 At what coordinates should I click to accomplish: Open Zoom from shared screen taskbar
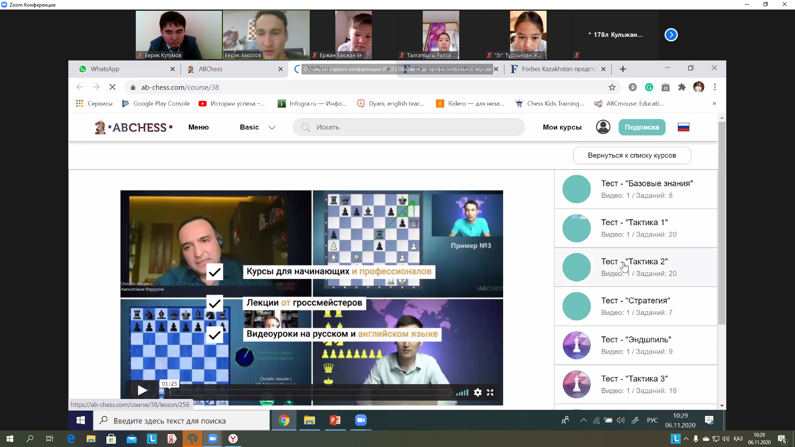coord(361,421)
